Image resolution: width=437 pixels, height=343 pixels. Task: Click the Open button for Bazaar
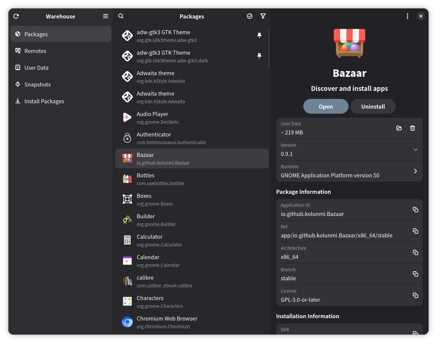(326, 106)
